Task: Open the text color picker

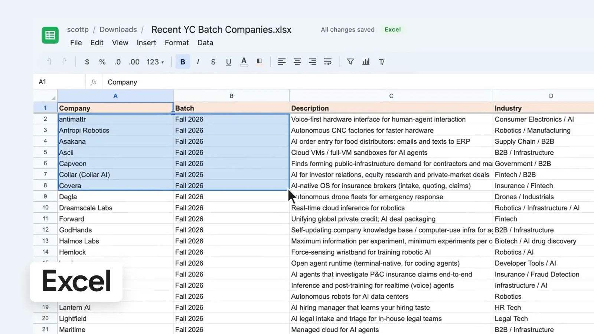Action: 244,62
